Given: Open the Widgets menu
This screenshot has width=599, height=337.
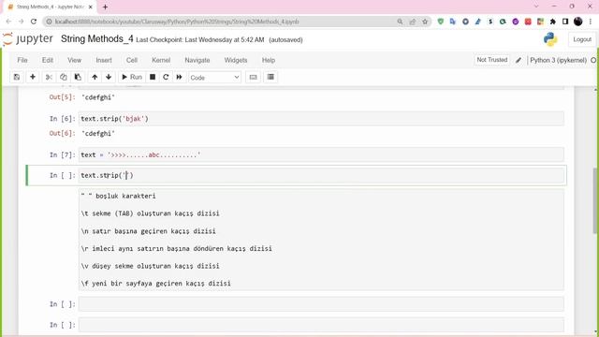Looking at the screenshot, I should coord(236,60).
